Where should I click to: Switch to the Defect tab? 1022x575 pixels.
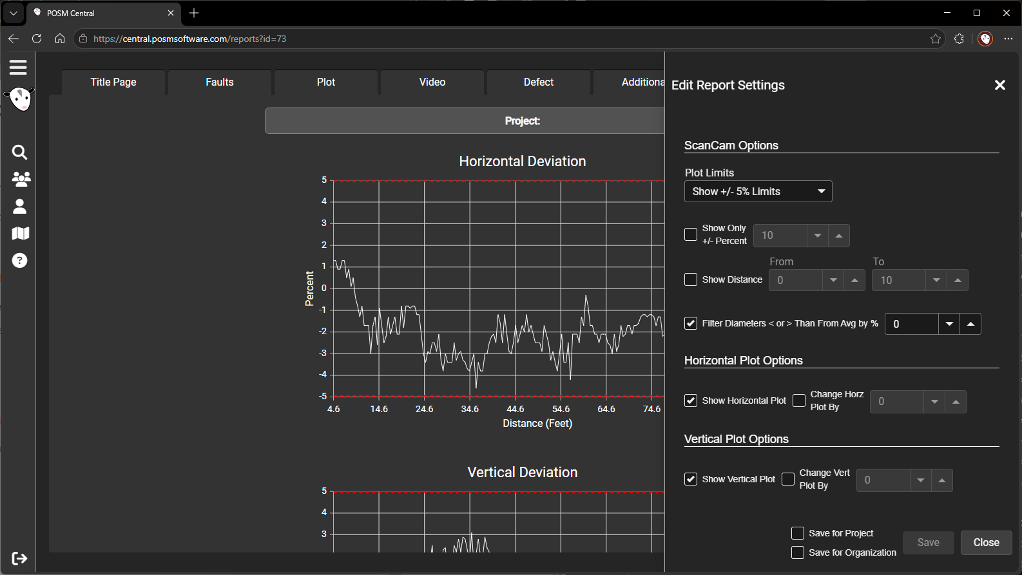pyautogui.click(x=539, y=82)
